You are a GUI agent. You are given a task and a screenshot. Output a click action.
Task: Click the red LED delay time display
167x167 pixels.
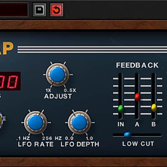tap(10, 81)
